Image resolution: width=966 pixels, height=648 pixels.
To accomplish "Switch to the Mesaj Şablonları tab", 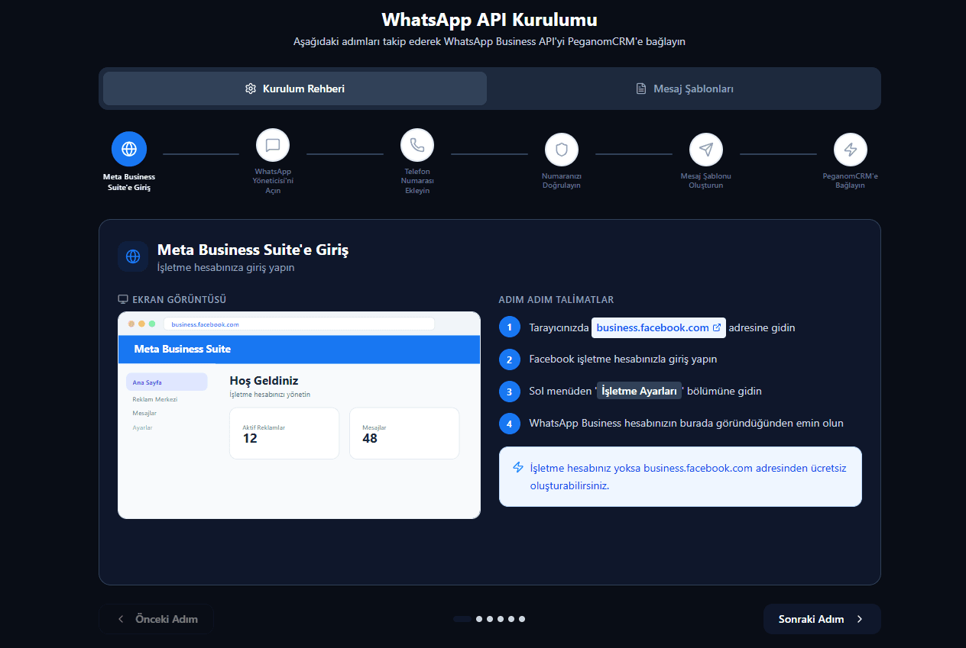I will pyautogui.click(x=684, y=89).
